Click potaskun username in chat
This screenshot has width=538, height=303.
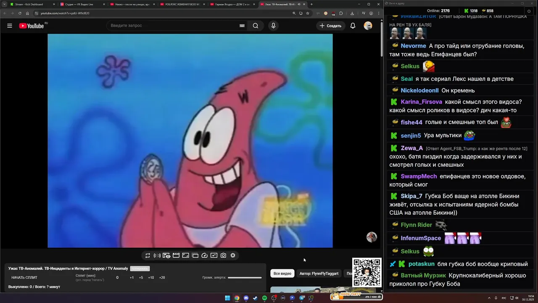point(421,264)
